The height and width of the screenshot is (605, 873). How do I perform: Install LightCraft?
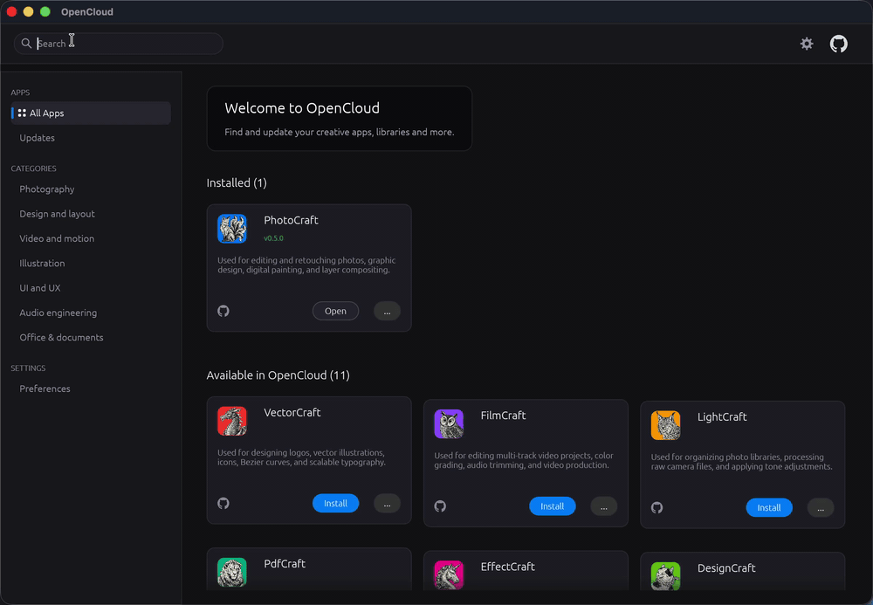tap(769, 507)
